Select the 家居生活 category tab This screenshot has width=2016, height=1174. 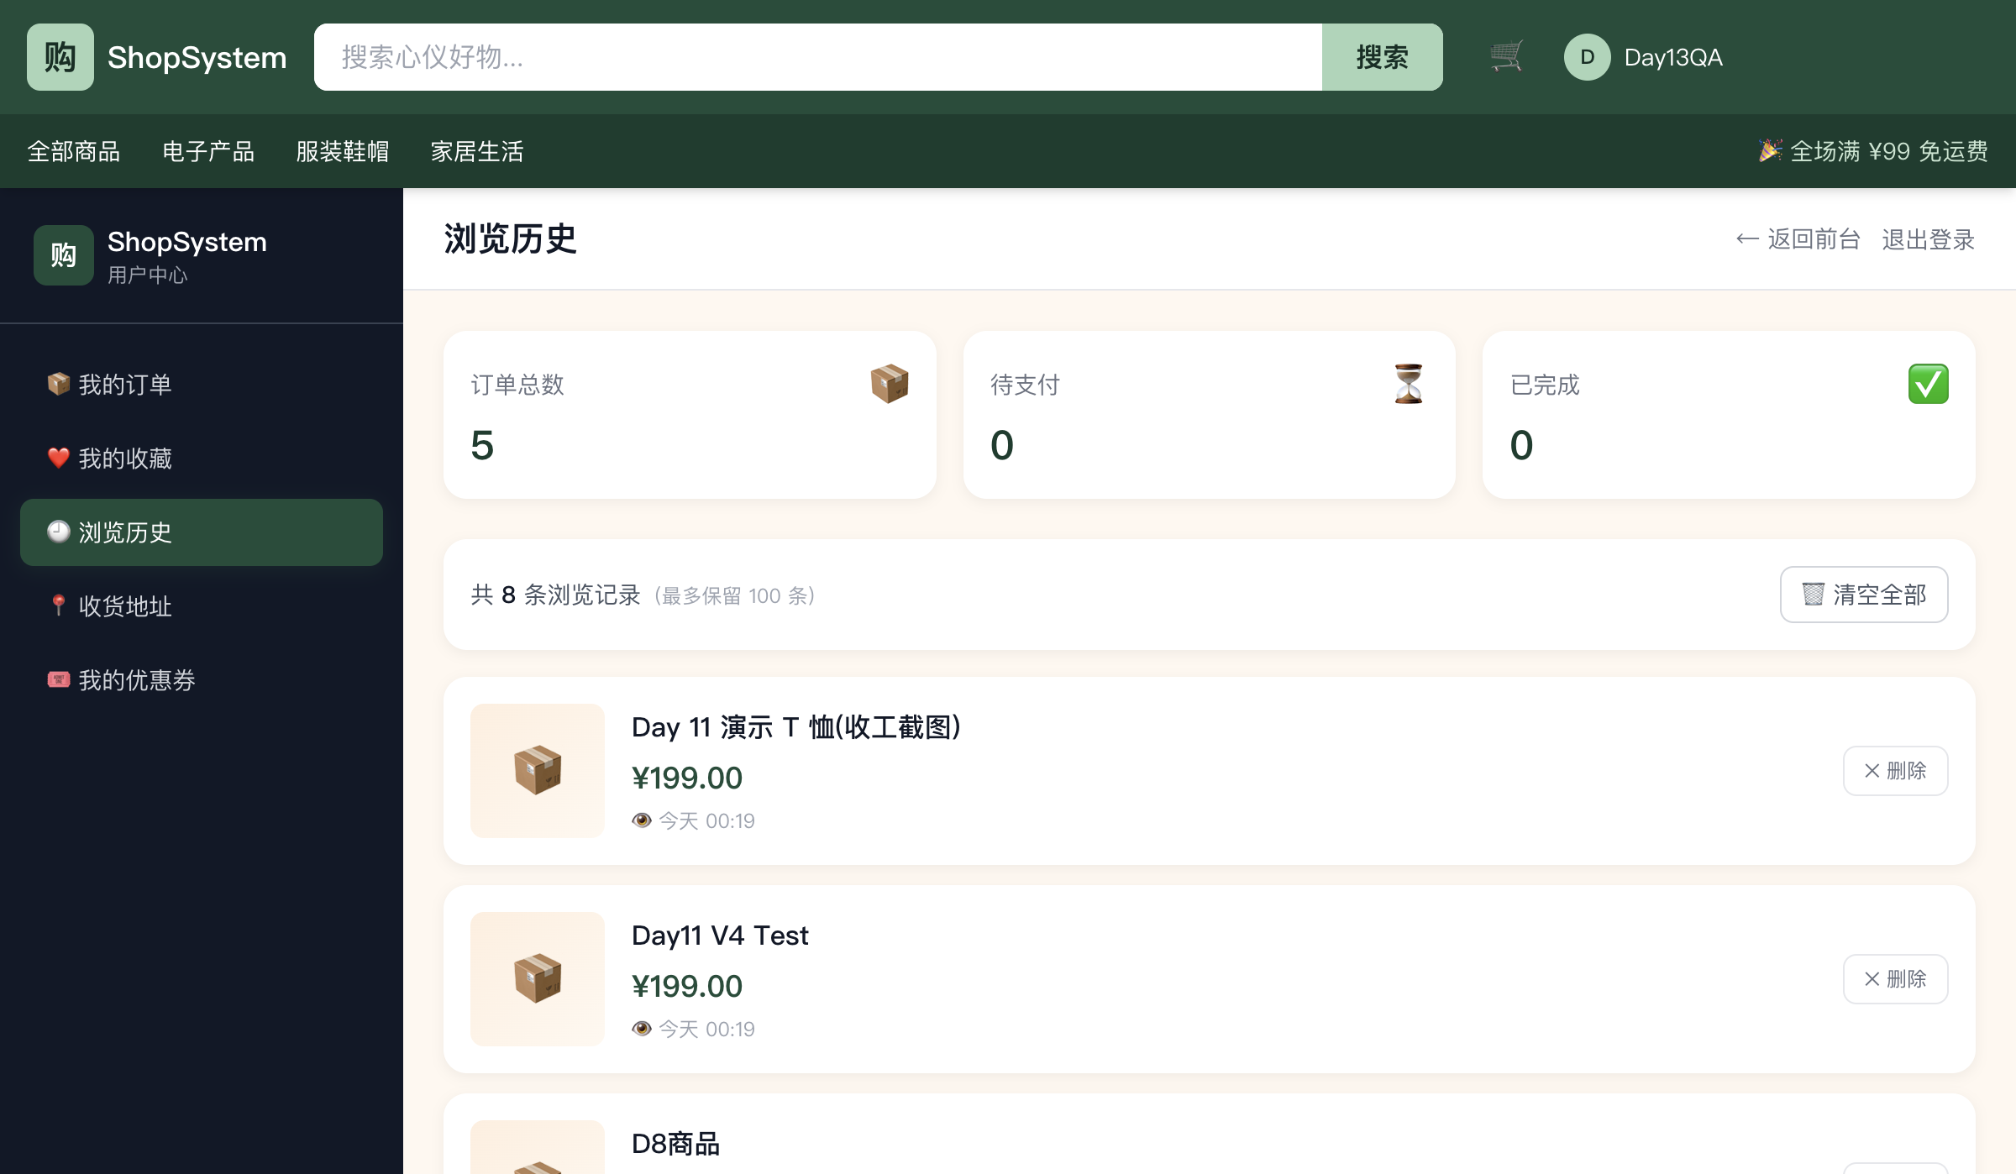[477, 151]
